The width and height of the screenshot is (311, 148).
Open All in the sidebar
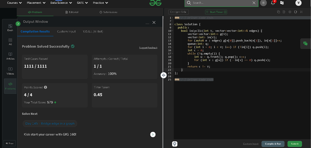[x=10, y=42]
